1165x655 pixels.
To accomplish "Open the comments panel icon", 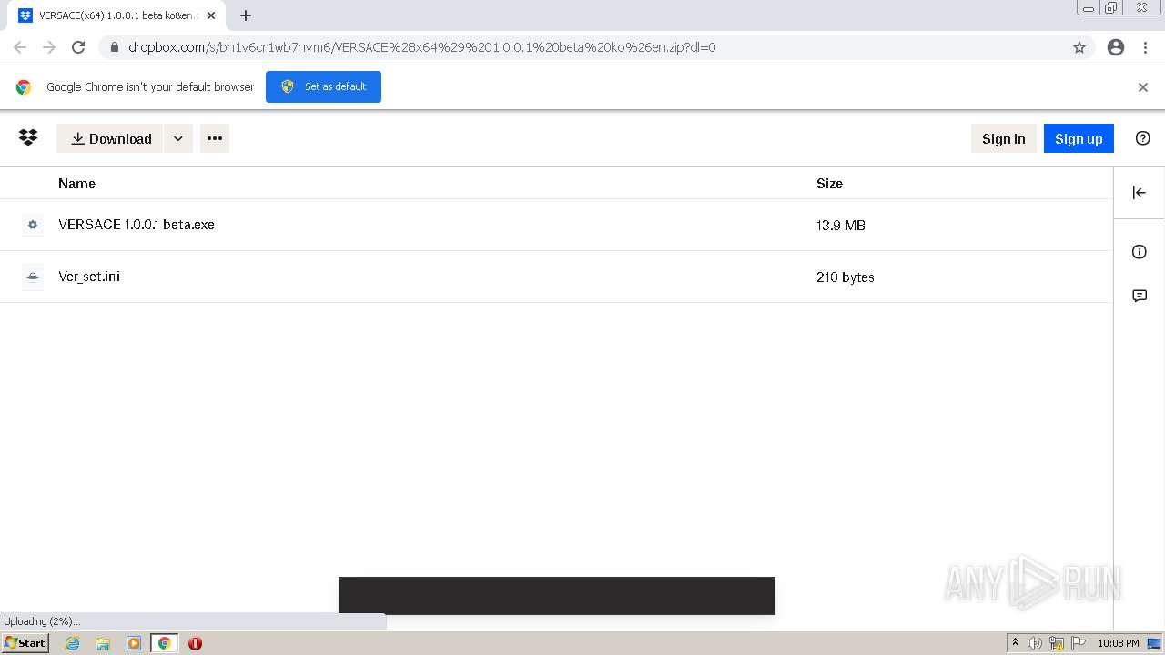I will (x=1139, y=296).
